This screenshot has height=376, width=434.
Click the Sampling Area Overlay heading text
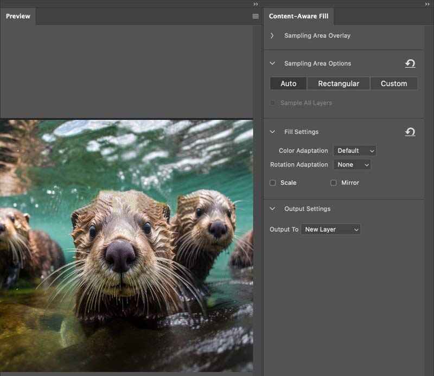(317, 35)
